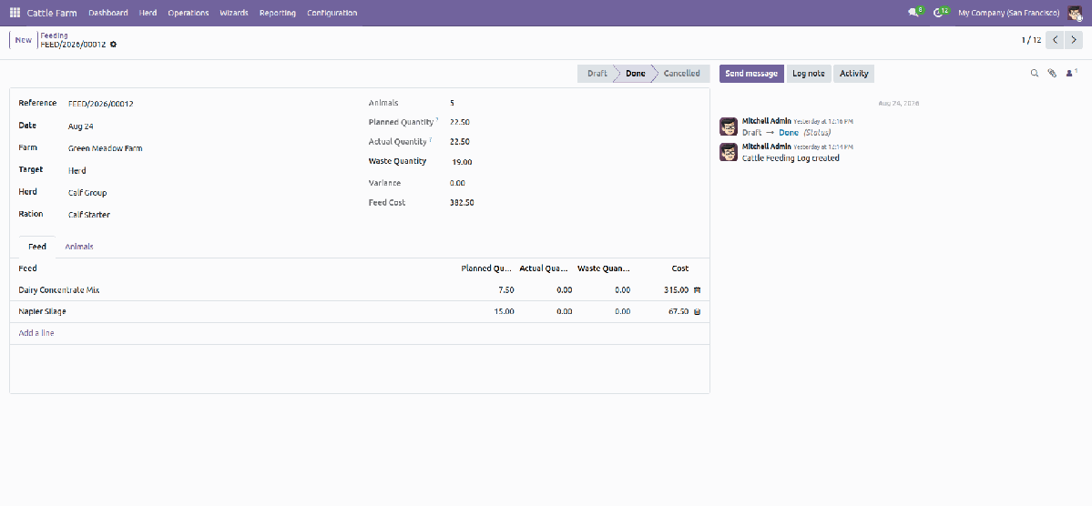Sort by the Cost column header

point(662,268)
